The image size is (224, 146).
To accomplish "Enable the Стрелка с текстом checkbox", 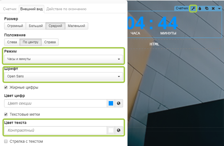I will point(6,141).
